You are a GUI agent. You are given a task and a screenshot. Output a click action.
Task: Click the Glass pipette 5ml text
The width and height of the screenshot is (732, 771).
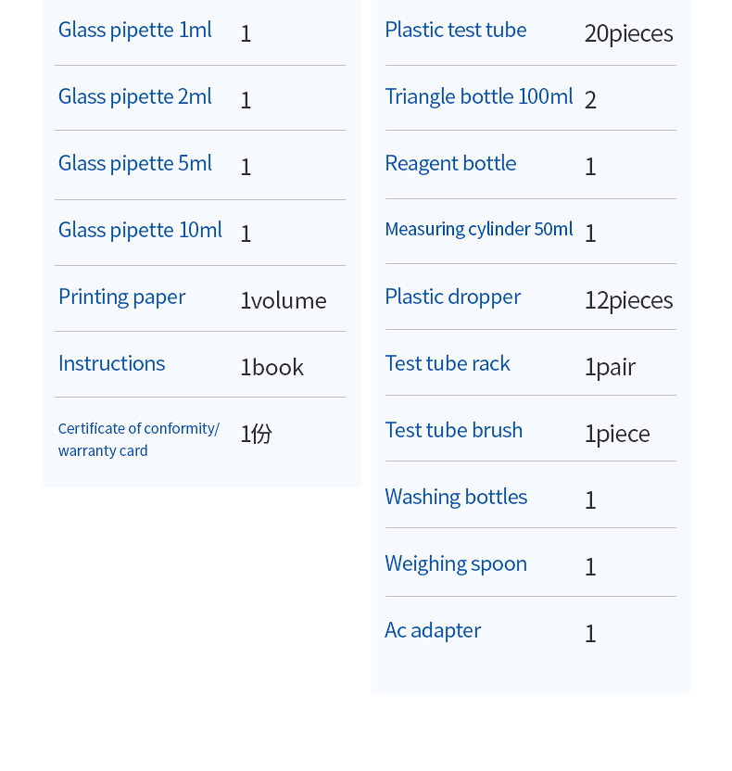tap(134, 163)
